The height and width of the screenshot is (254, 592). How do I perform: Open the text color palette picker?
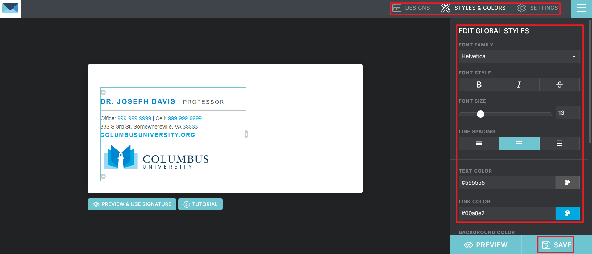tap(567, 183)
